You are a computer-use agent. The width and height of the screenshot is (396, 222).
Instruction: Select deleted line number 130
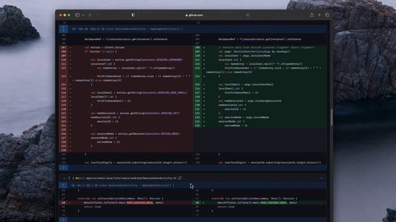[x=63, y=150]
